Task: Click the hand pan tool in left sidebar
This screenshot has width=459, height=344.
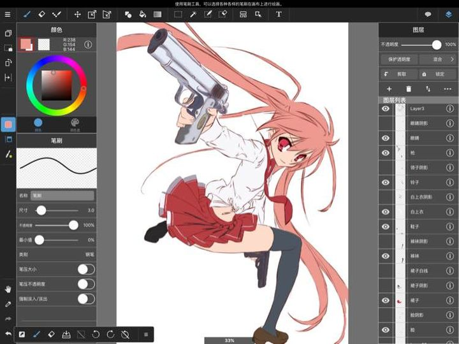Action: [x=8, y=289]
